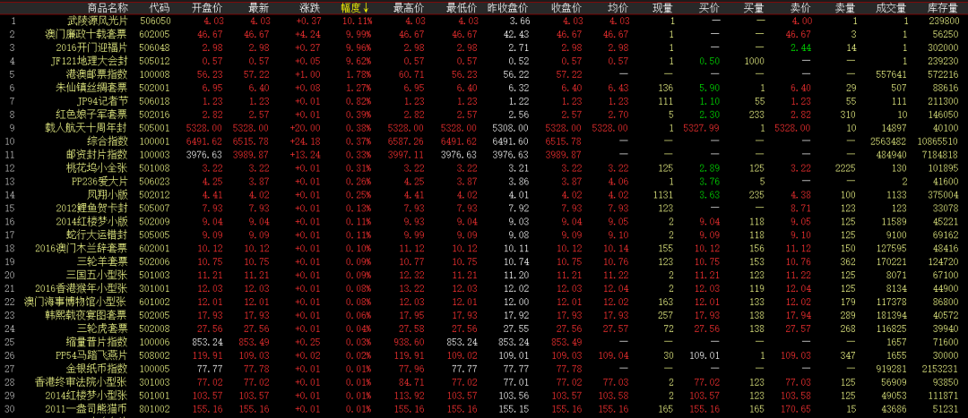Select the 2016澳门木兰辞套票 row
Image resolution: width=968 pixels, height=418 pixels.
pos(484,248)
